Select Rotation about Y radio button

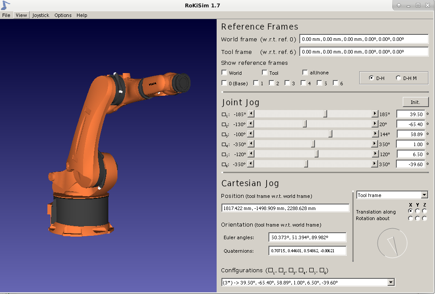[x=418, y=218]
